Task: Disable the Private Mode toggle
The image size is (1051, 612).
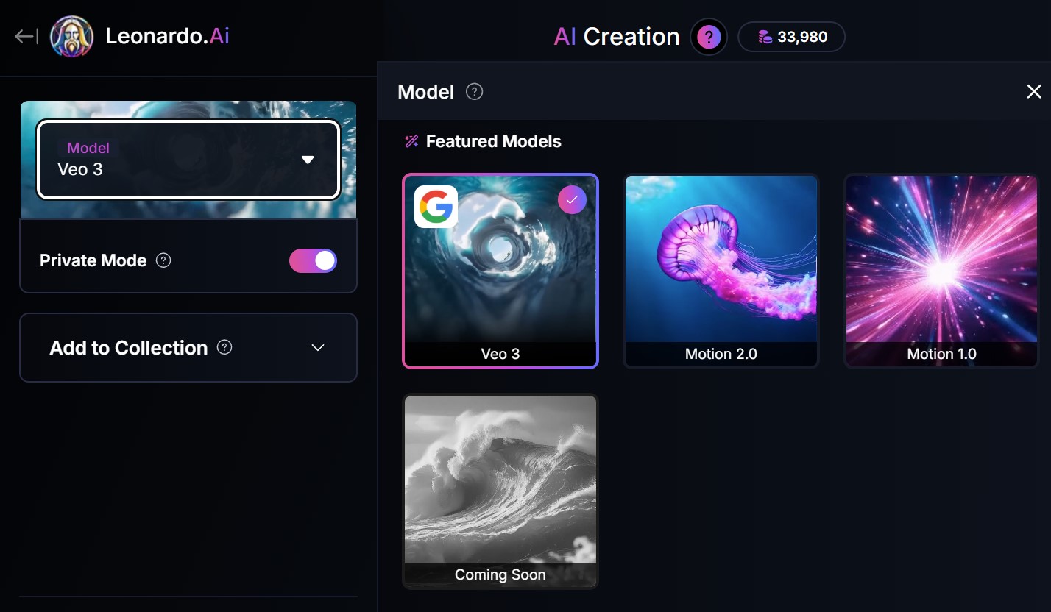Action: tap(313, 260)
